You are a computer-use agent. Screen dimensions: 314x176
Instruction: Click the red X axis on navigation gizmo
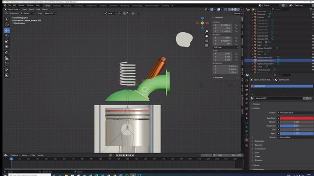207,23
